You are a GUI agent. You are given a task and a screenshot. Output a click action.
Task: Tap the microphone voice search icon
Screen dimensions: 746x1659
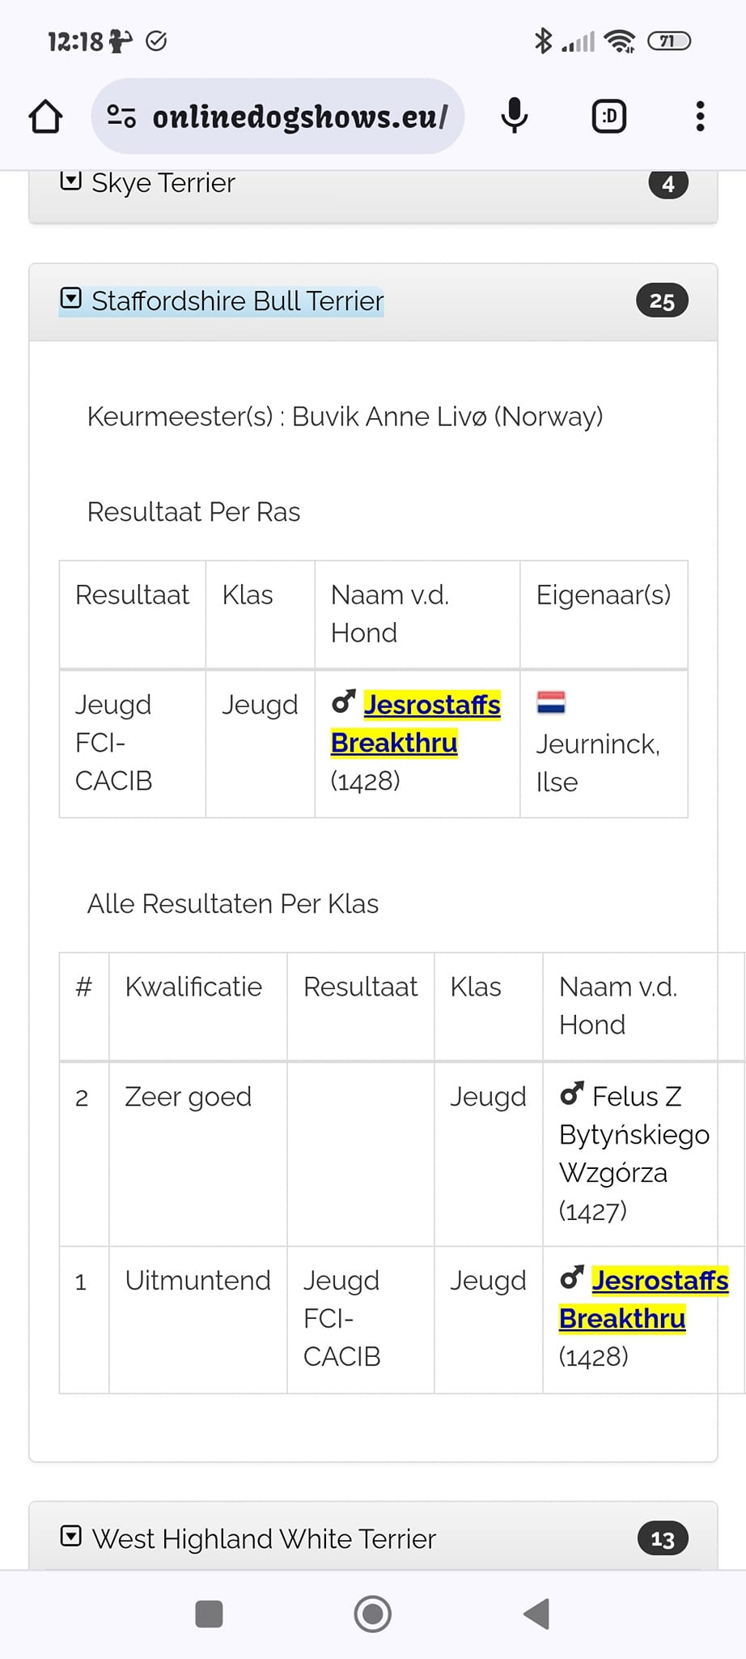pos(514,116)
